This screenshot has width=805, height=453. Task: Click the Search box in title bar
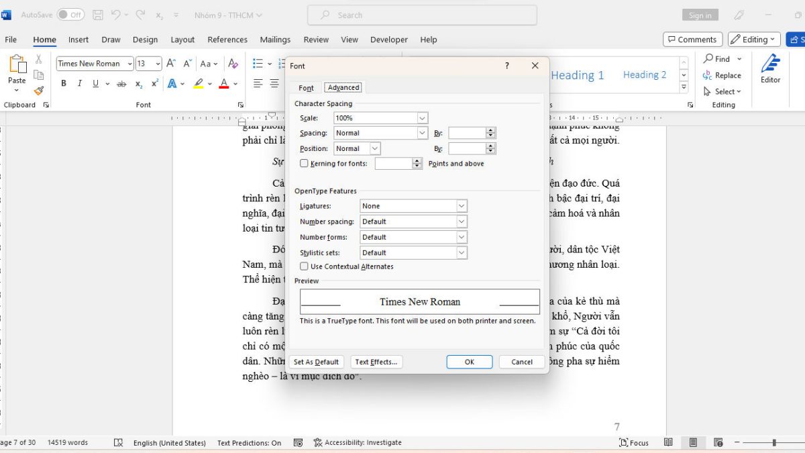[x=422, y=15]
